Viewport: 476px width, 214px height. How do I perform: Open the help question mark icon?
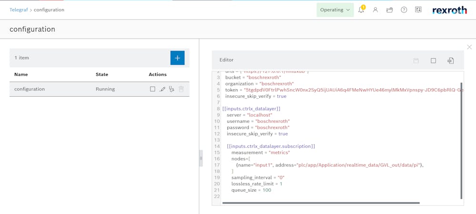click(x=404, y=10)
